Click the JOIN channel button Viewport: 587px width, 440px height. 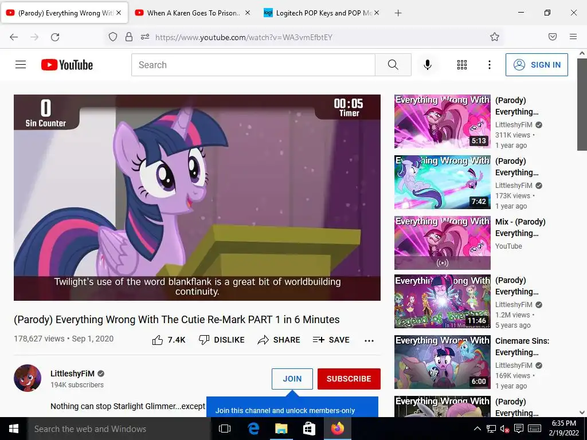[292, 379]
